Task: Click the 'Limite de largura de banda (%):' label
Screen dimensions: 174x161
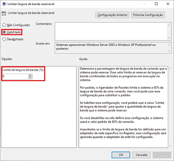Action: (x=23, y=70)
